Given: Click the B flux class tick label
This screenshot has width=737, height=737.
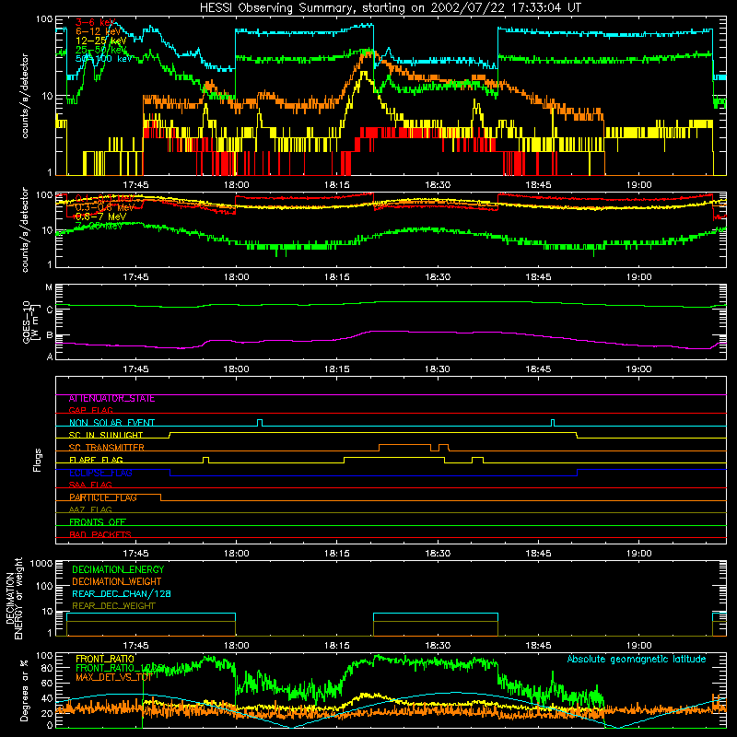Looking at the screenshot, I should click(49, 335).
